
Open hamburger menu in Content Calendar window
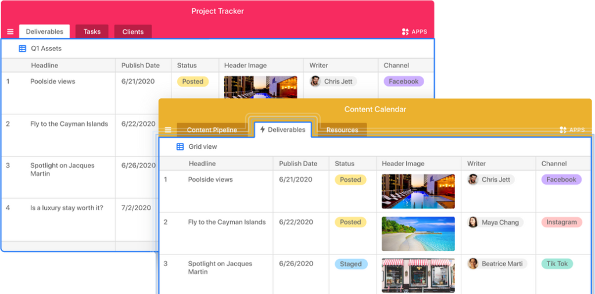click(x=168, y=130)
